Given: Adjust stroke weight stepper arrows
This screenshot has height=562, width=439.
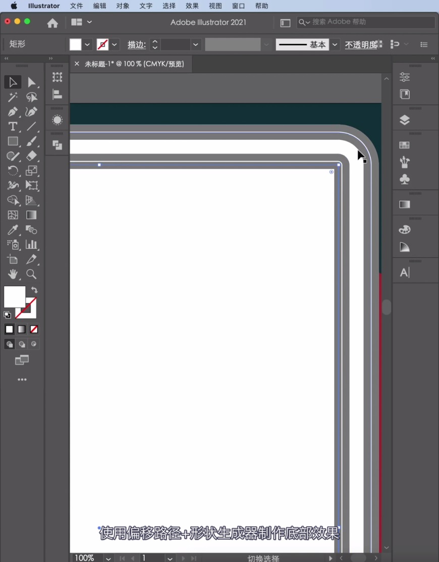Looking at the screenshot, I should 155,44.
